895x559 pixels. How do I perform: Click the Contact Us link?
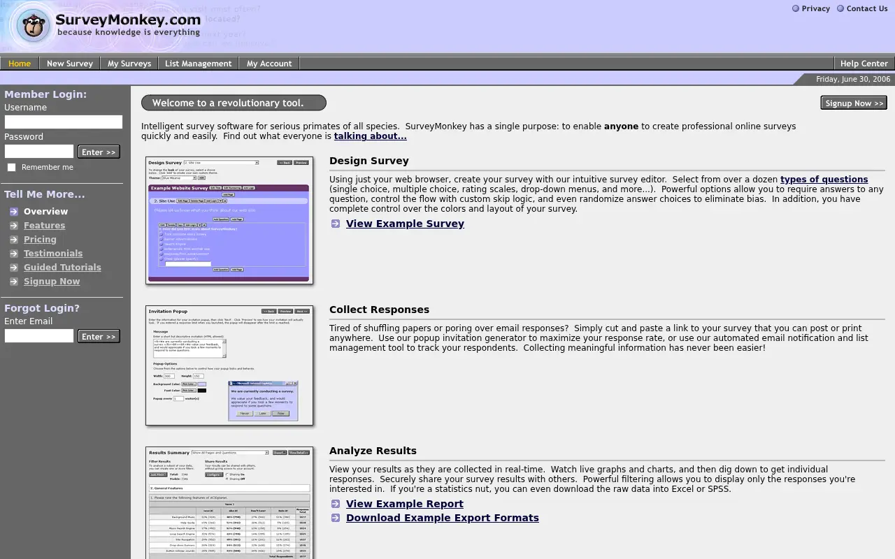tap(867, 8)
